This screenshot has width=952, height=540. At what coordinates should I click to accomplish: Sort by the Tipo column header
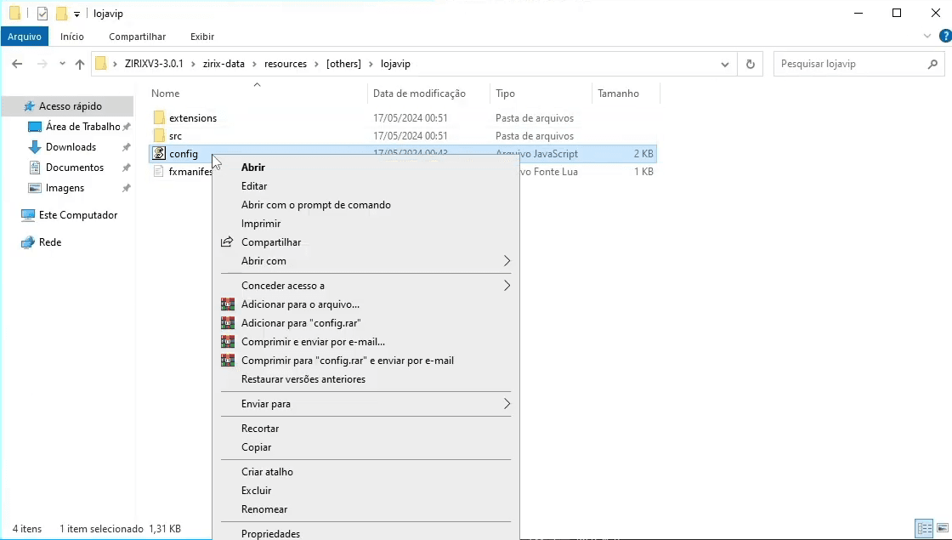505,94
